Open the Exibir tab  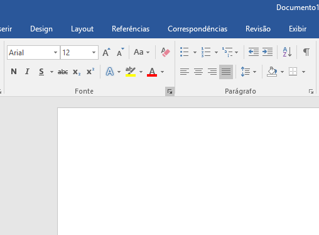point(298,29)
